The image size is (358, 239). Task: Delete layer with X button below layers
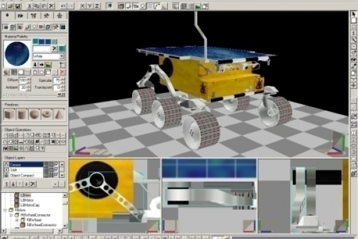(x=33, y=184)
